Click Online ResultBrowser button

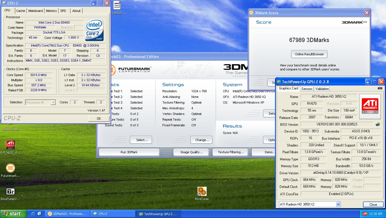coord(309,54)
